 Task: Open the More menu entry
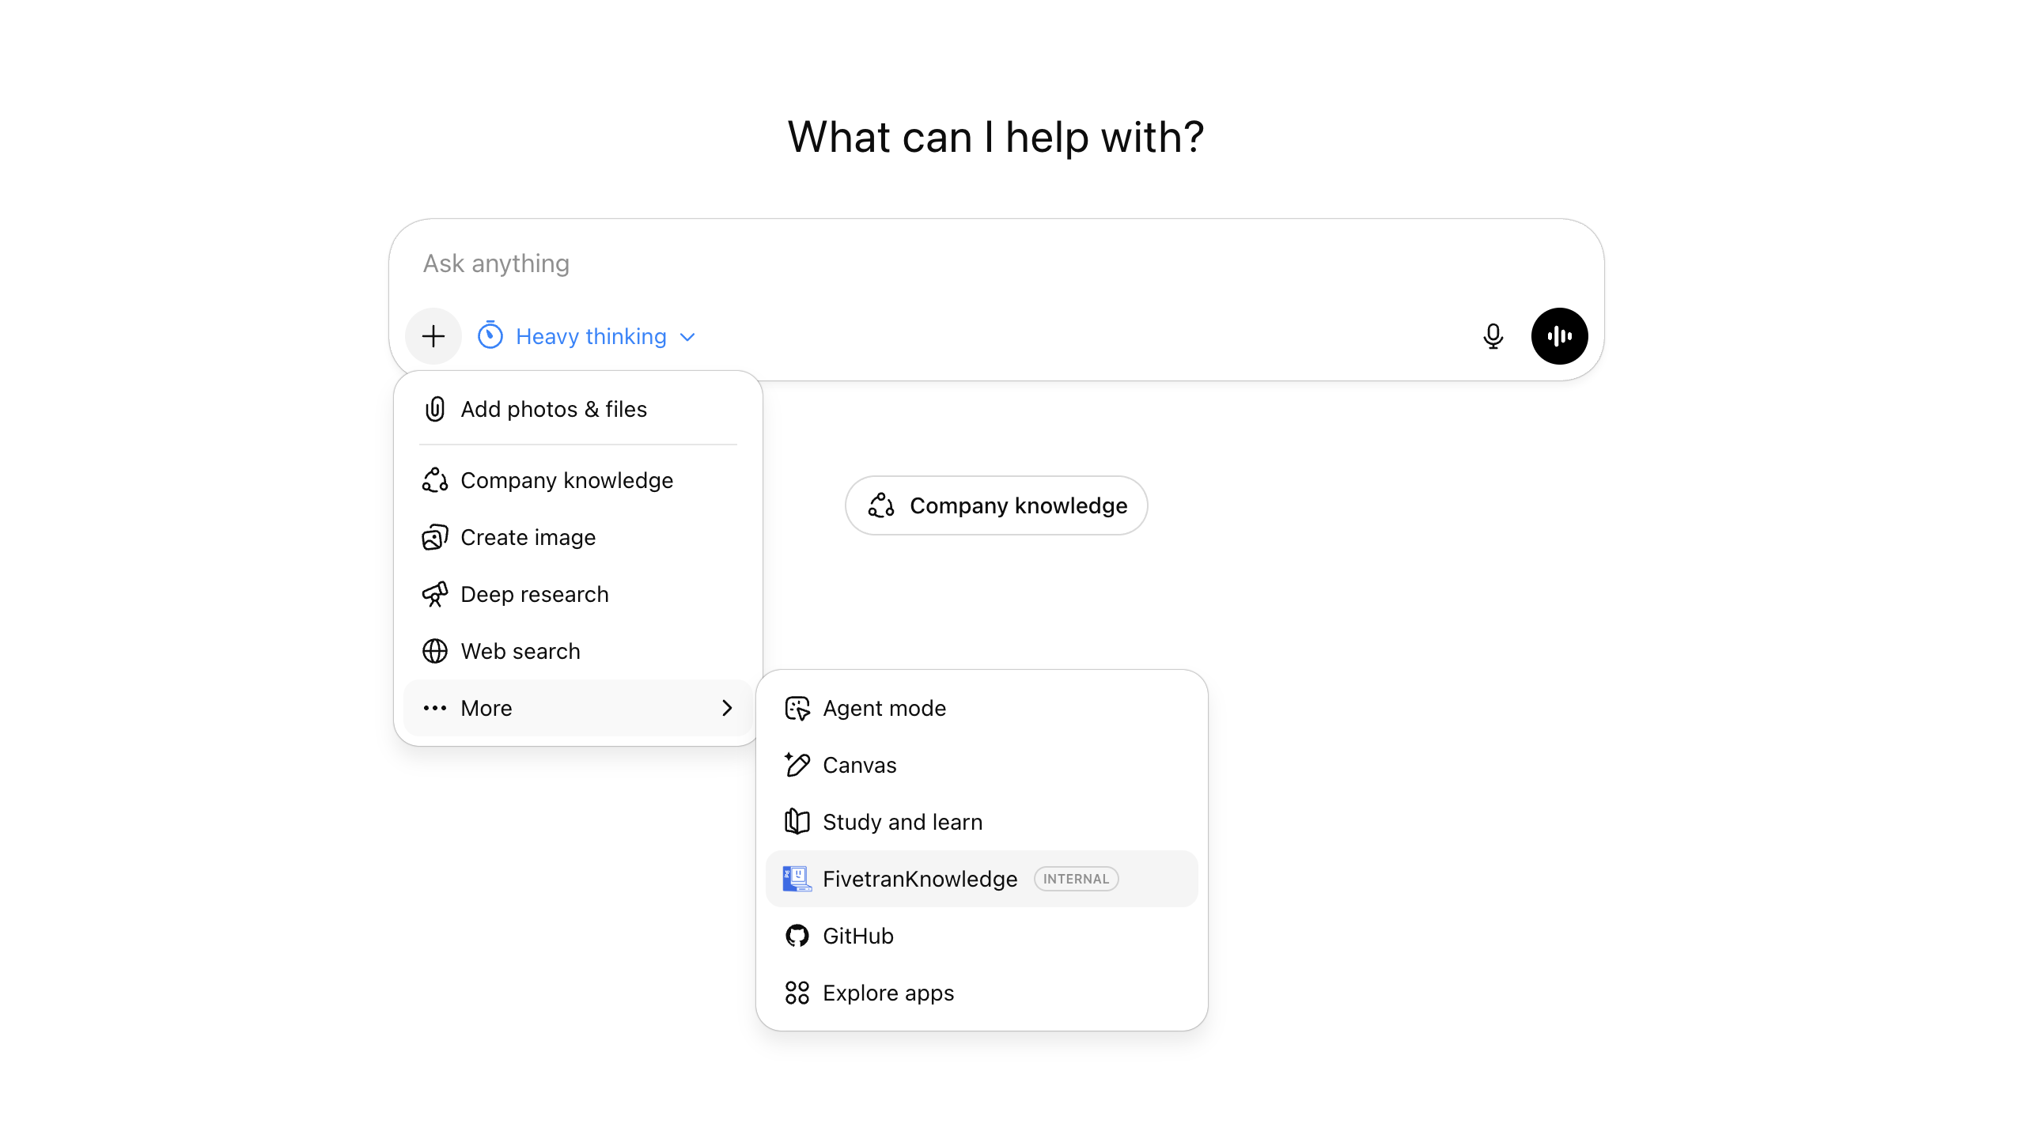pyautogui.click(x=486, y=708)
